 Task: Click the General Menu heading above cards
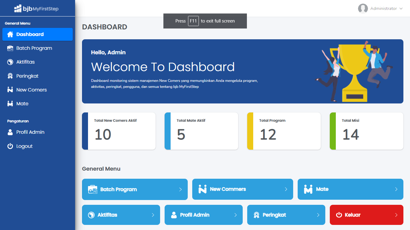coord(101,169)
